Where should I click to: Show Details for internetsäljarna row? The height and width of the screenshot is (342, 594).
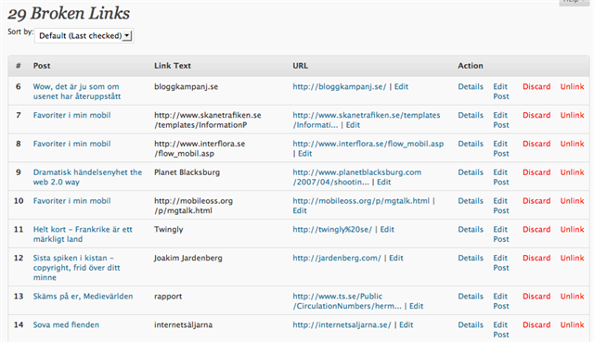tap(471, 325)
